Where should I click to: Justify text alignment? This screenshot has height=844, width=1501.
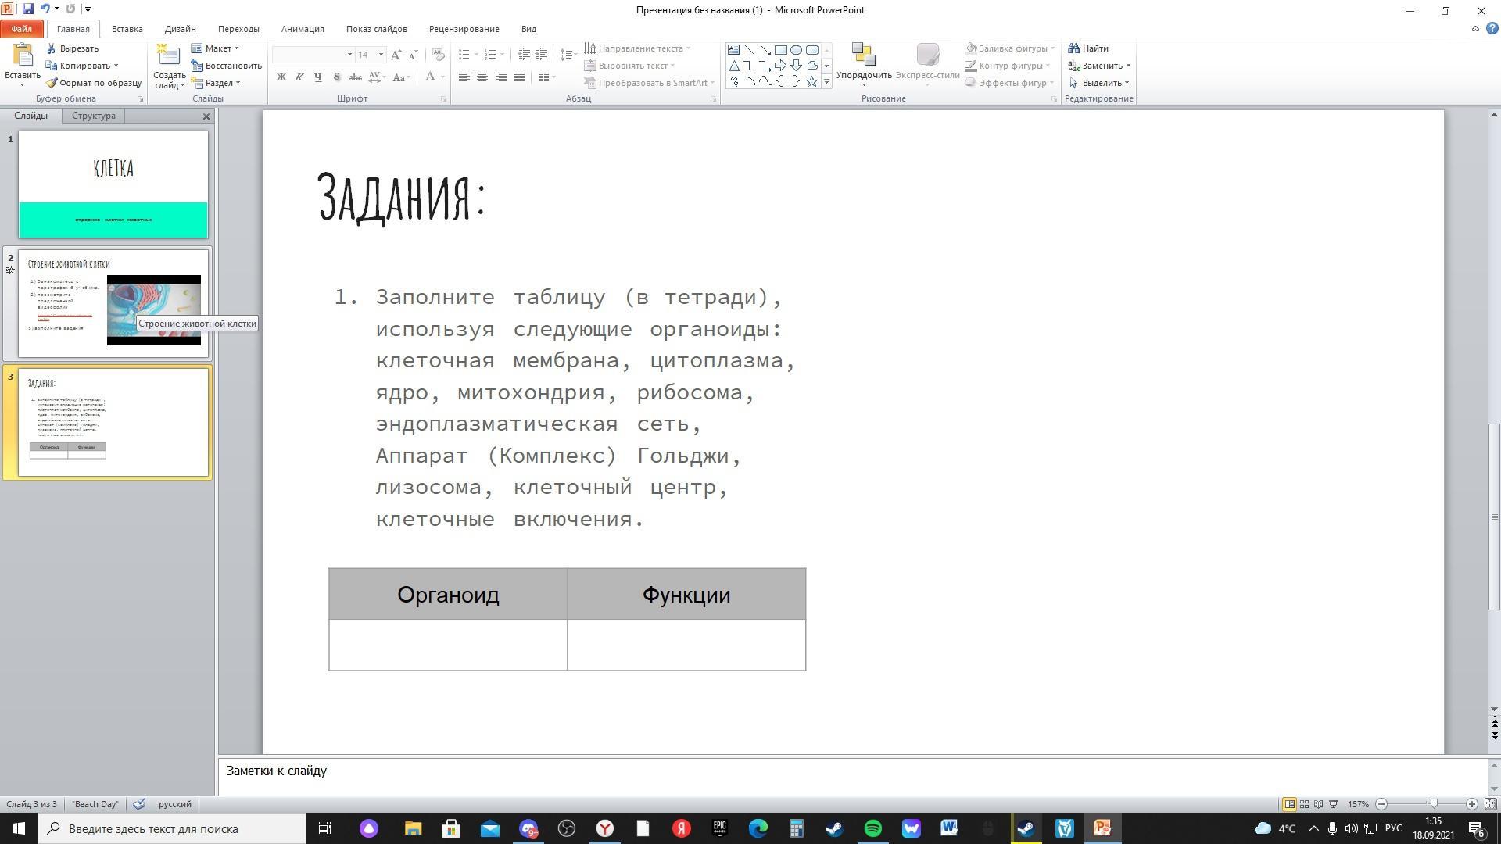(x=518, y=77)
